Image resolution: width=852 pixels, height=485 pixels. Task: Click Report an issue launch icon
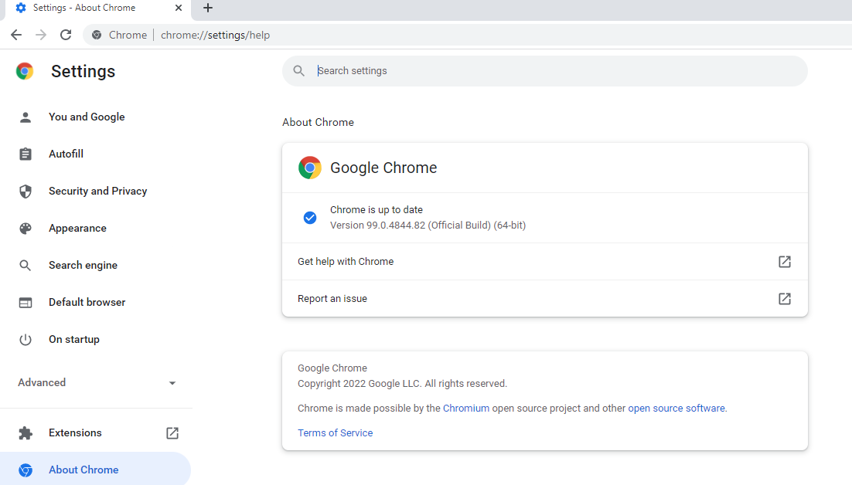(x=785, y=299)
